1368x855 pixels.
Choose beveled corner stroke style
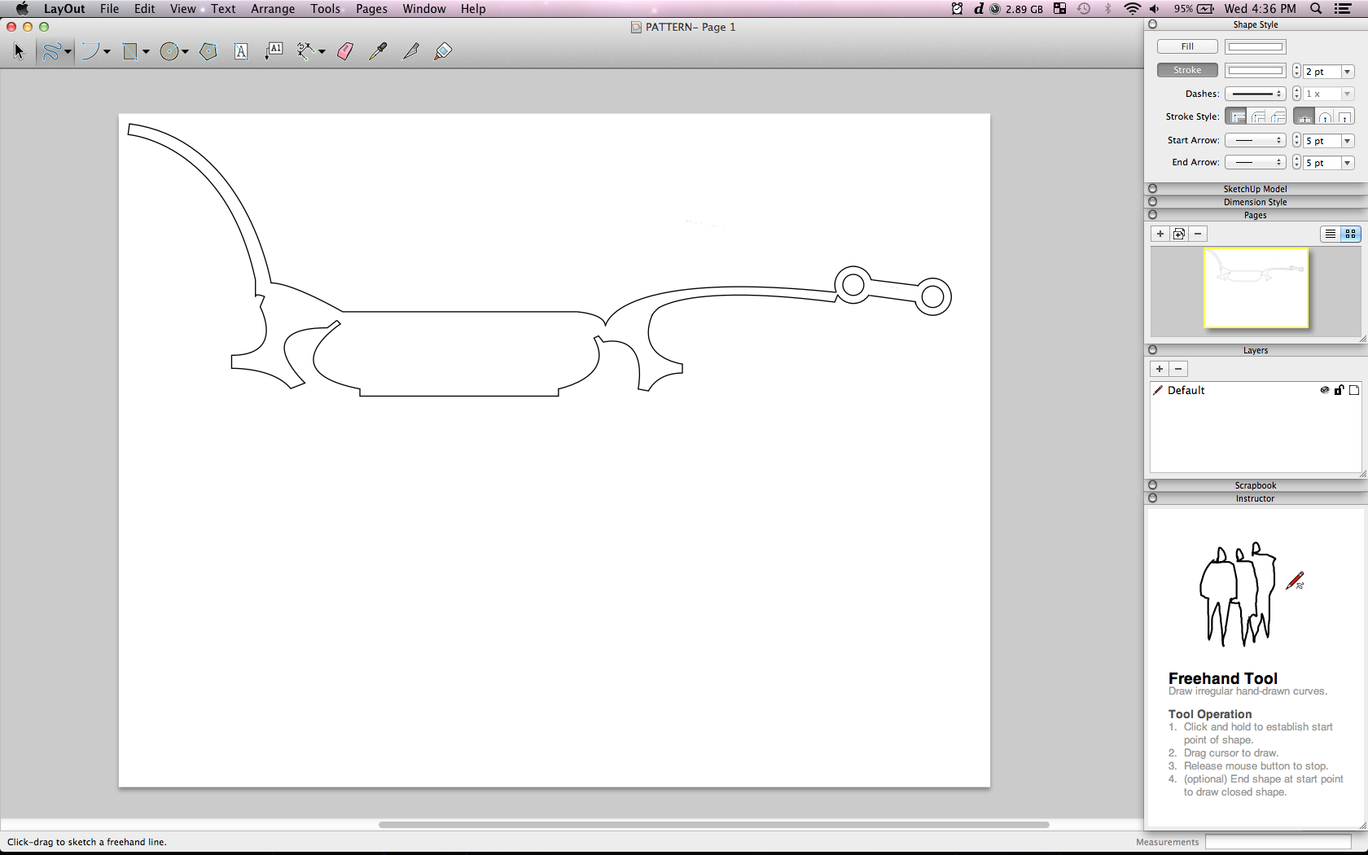[x=1278, y=116]
